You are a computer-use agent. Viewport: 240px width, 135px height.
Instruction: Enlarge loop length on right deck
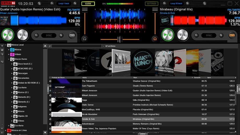[x=188, y=3]
